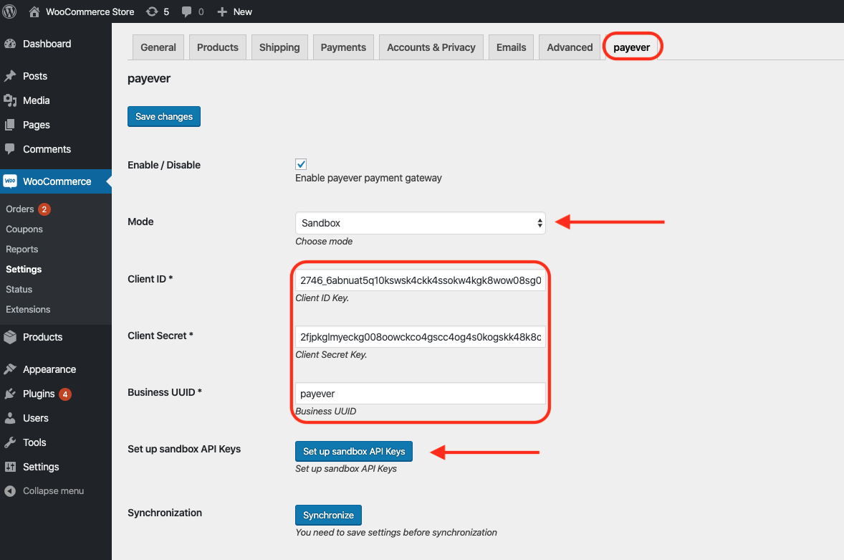844x560 pixels.
Task: Click the Client Secret input field
Action: coord(421,336)
